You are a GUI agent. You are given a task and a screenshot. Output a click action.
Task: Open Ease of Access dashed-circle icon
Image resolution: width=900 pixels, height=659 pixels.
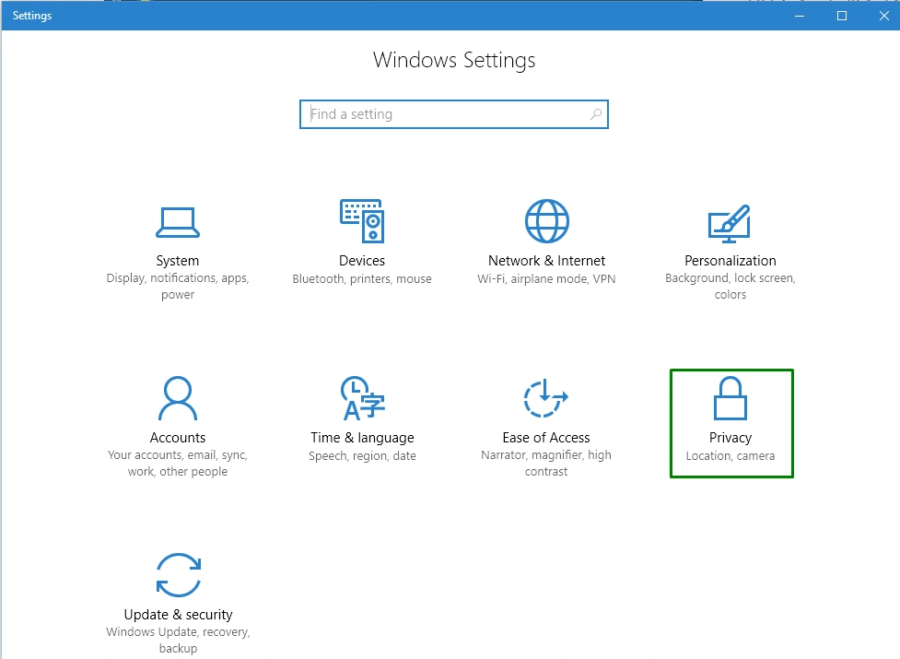546,398
